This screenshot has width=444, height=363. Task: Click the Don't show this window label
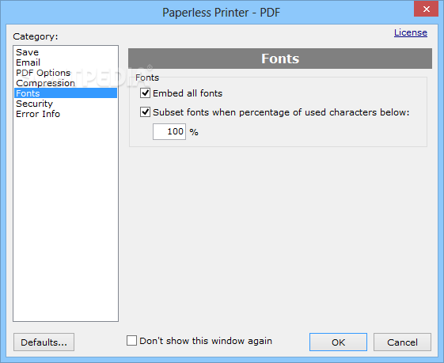(x=206, y=341)
